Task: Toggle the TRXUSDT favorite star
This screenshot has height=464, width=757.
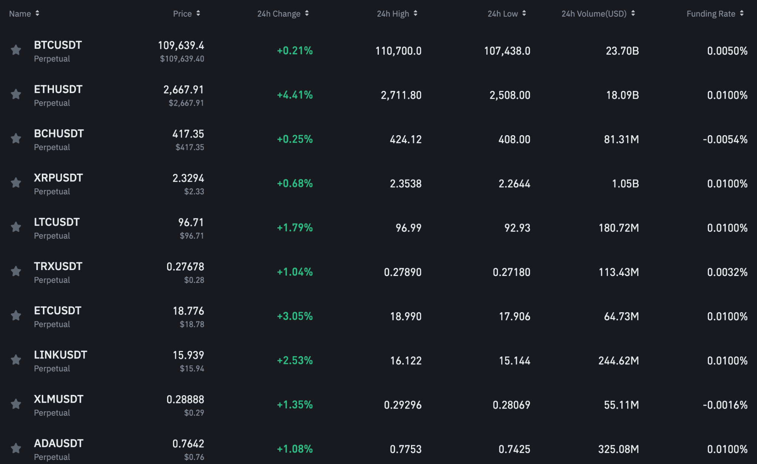Action: (16, 271)
